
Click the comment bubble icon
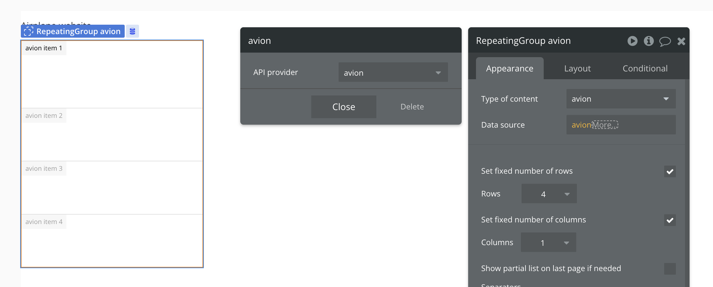pyautogui.click(x=665, y=41)
